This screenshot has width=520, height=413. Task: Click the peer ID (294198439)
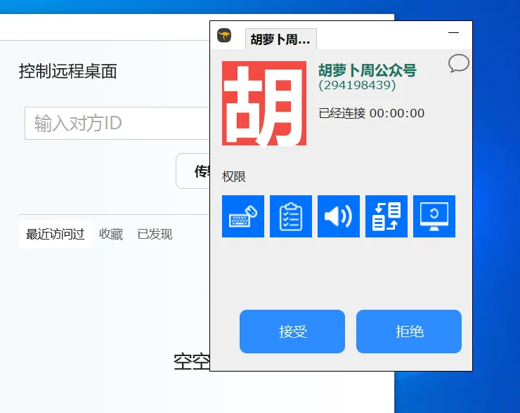pyautogui.click(x=357, y=85)
